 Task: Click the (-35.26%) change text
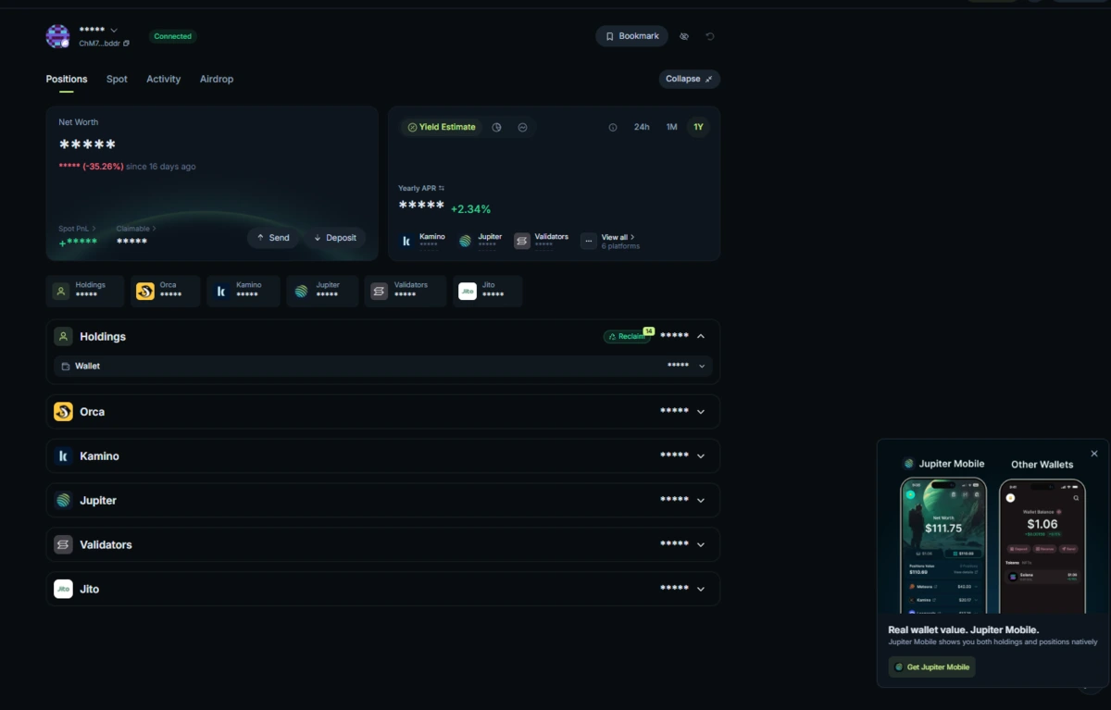pyautogui.click(x=103, y=167)
